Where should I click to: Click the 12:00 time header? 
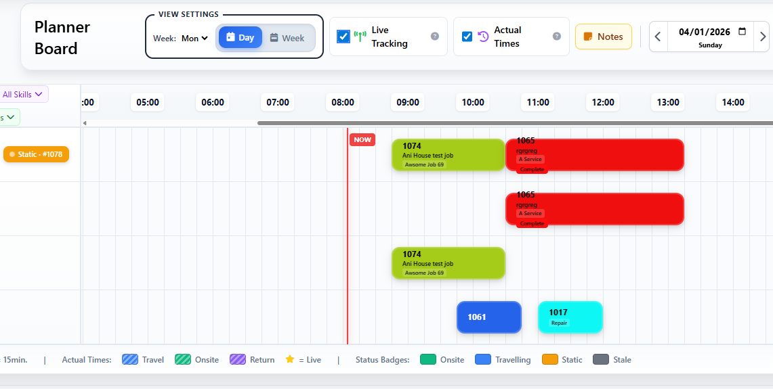click(x=603, y=102)
